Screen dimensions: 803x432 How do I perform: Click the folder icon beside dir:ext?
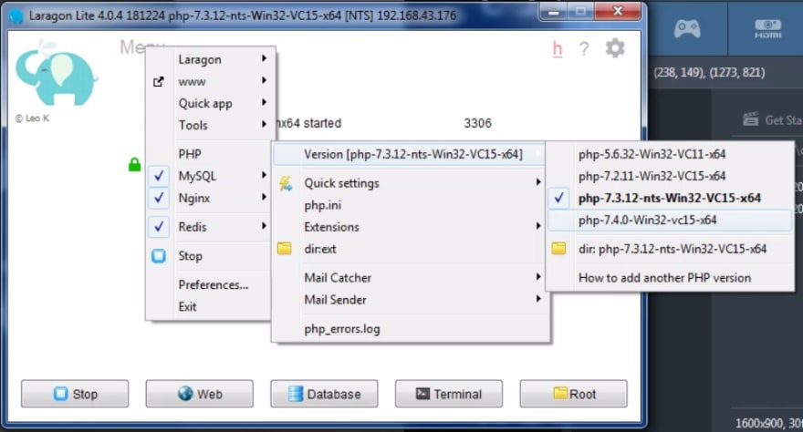284,249
